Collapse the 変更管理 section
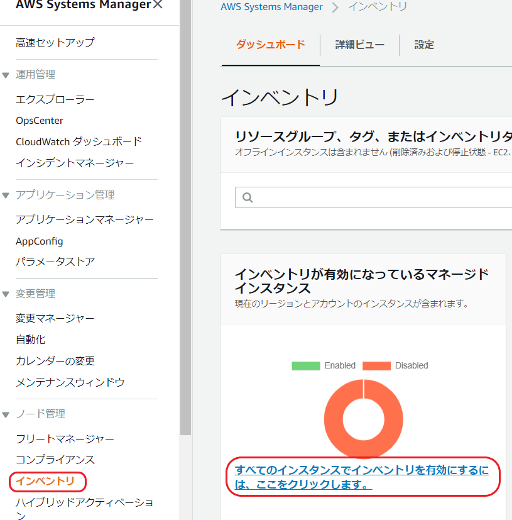The width and height of the screenshot is (512, 520). coord(6,294)
